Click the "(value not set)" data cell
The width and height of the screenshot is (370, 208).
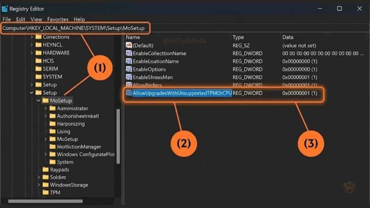pos(299,45)
